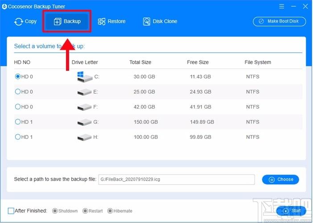The image size is (313, 223).
Task: Click the Choose button
Action: [280, 179]
